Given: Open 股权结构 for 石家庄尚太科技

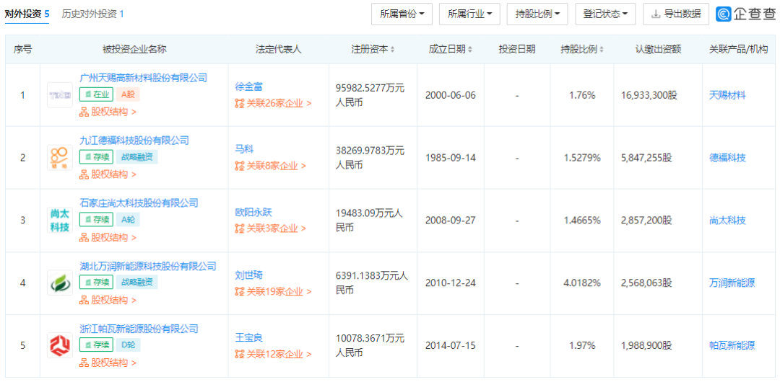Looking at the screenshot, I should 108,237.
